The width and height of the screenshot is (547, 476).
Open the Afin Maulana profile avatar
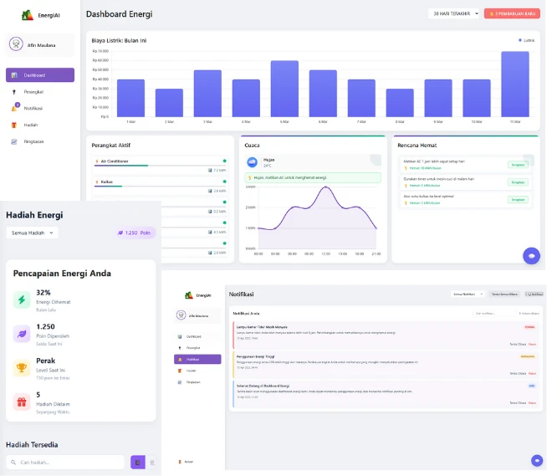pyautogui.click(x=16, y=44)
